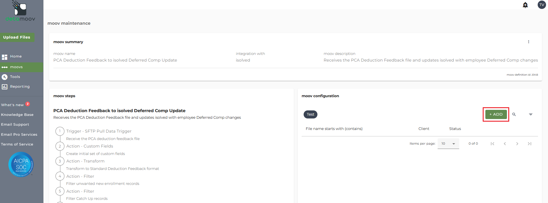Click the AICPA SOC badge
The image size is (548, 203).
(21, 164)
